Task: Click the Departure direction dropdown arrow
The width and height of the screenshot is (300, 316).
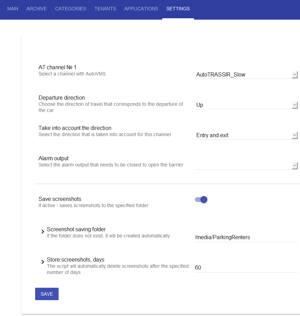Action: [294, 105]
